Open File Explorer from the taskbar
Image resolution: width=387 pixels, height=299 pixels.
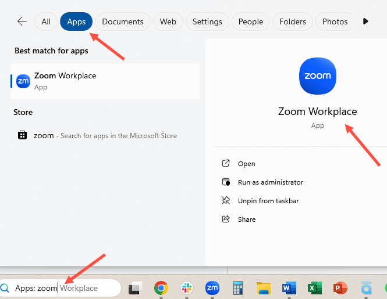pyautogui.click(x=264, y=288)
